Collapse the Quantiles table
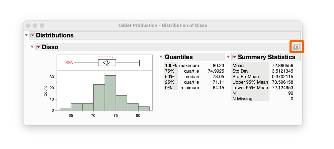Viewport: 334px width, 149px height. click(x=161, y=57)
